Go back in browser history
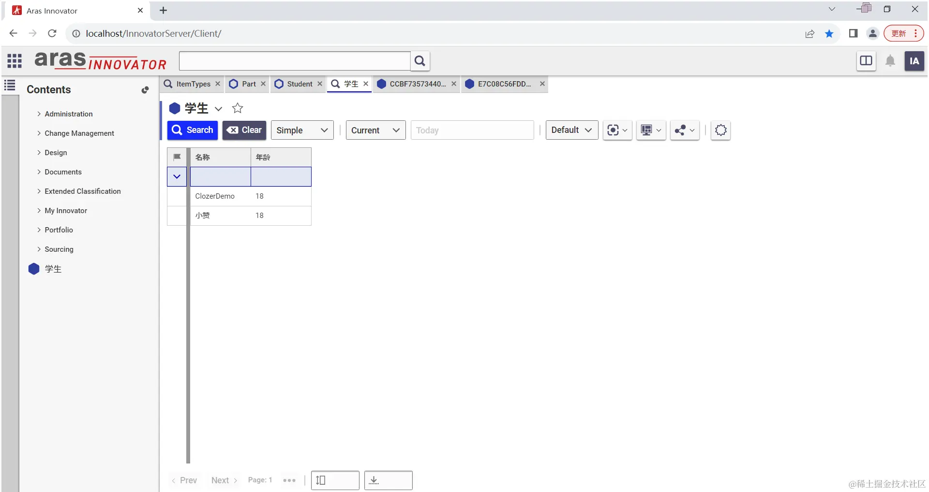The height and width of the screenshot is (492, 929). (x=14, y=33)
